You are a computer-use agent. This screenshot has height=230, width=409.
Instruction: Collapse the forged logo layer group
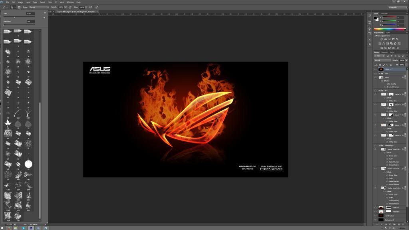(379, 145)
